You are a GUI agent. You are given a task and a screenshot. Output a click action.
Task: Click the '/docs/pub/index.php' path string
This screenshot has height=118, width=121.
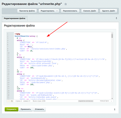[x=42, y=66]
